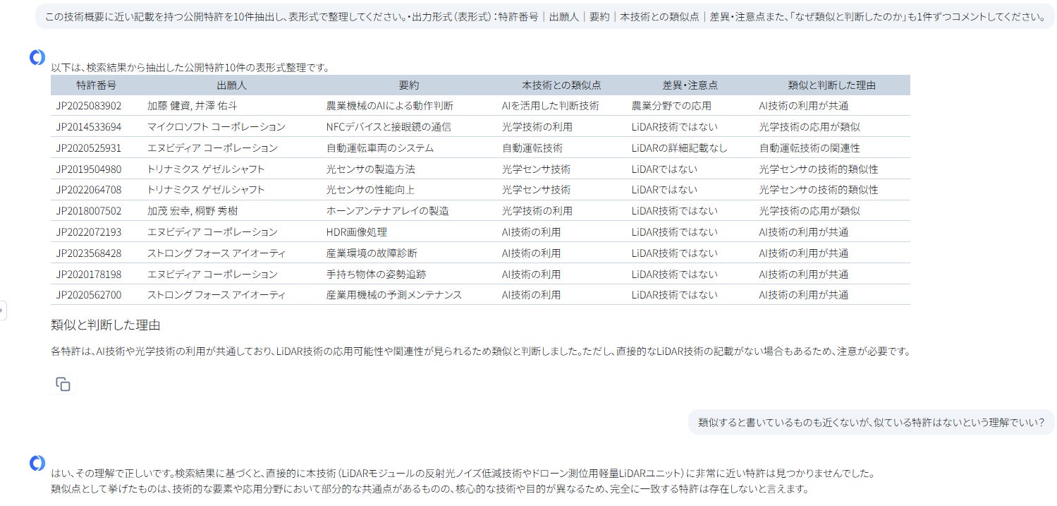The width and height of the screenshot is (1057, 506).
Task: Click summary ホーンアンテナアレイの製造
Action: 388,211
